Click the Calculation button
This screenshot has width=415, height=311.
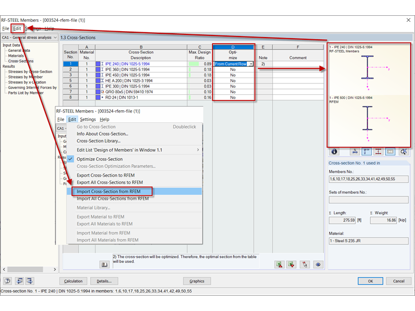point(73,281)
